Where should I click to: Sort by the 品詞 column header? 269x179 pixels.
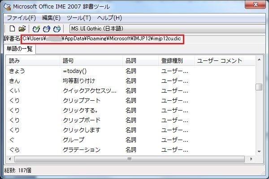tap(140, 61)
